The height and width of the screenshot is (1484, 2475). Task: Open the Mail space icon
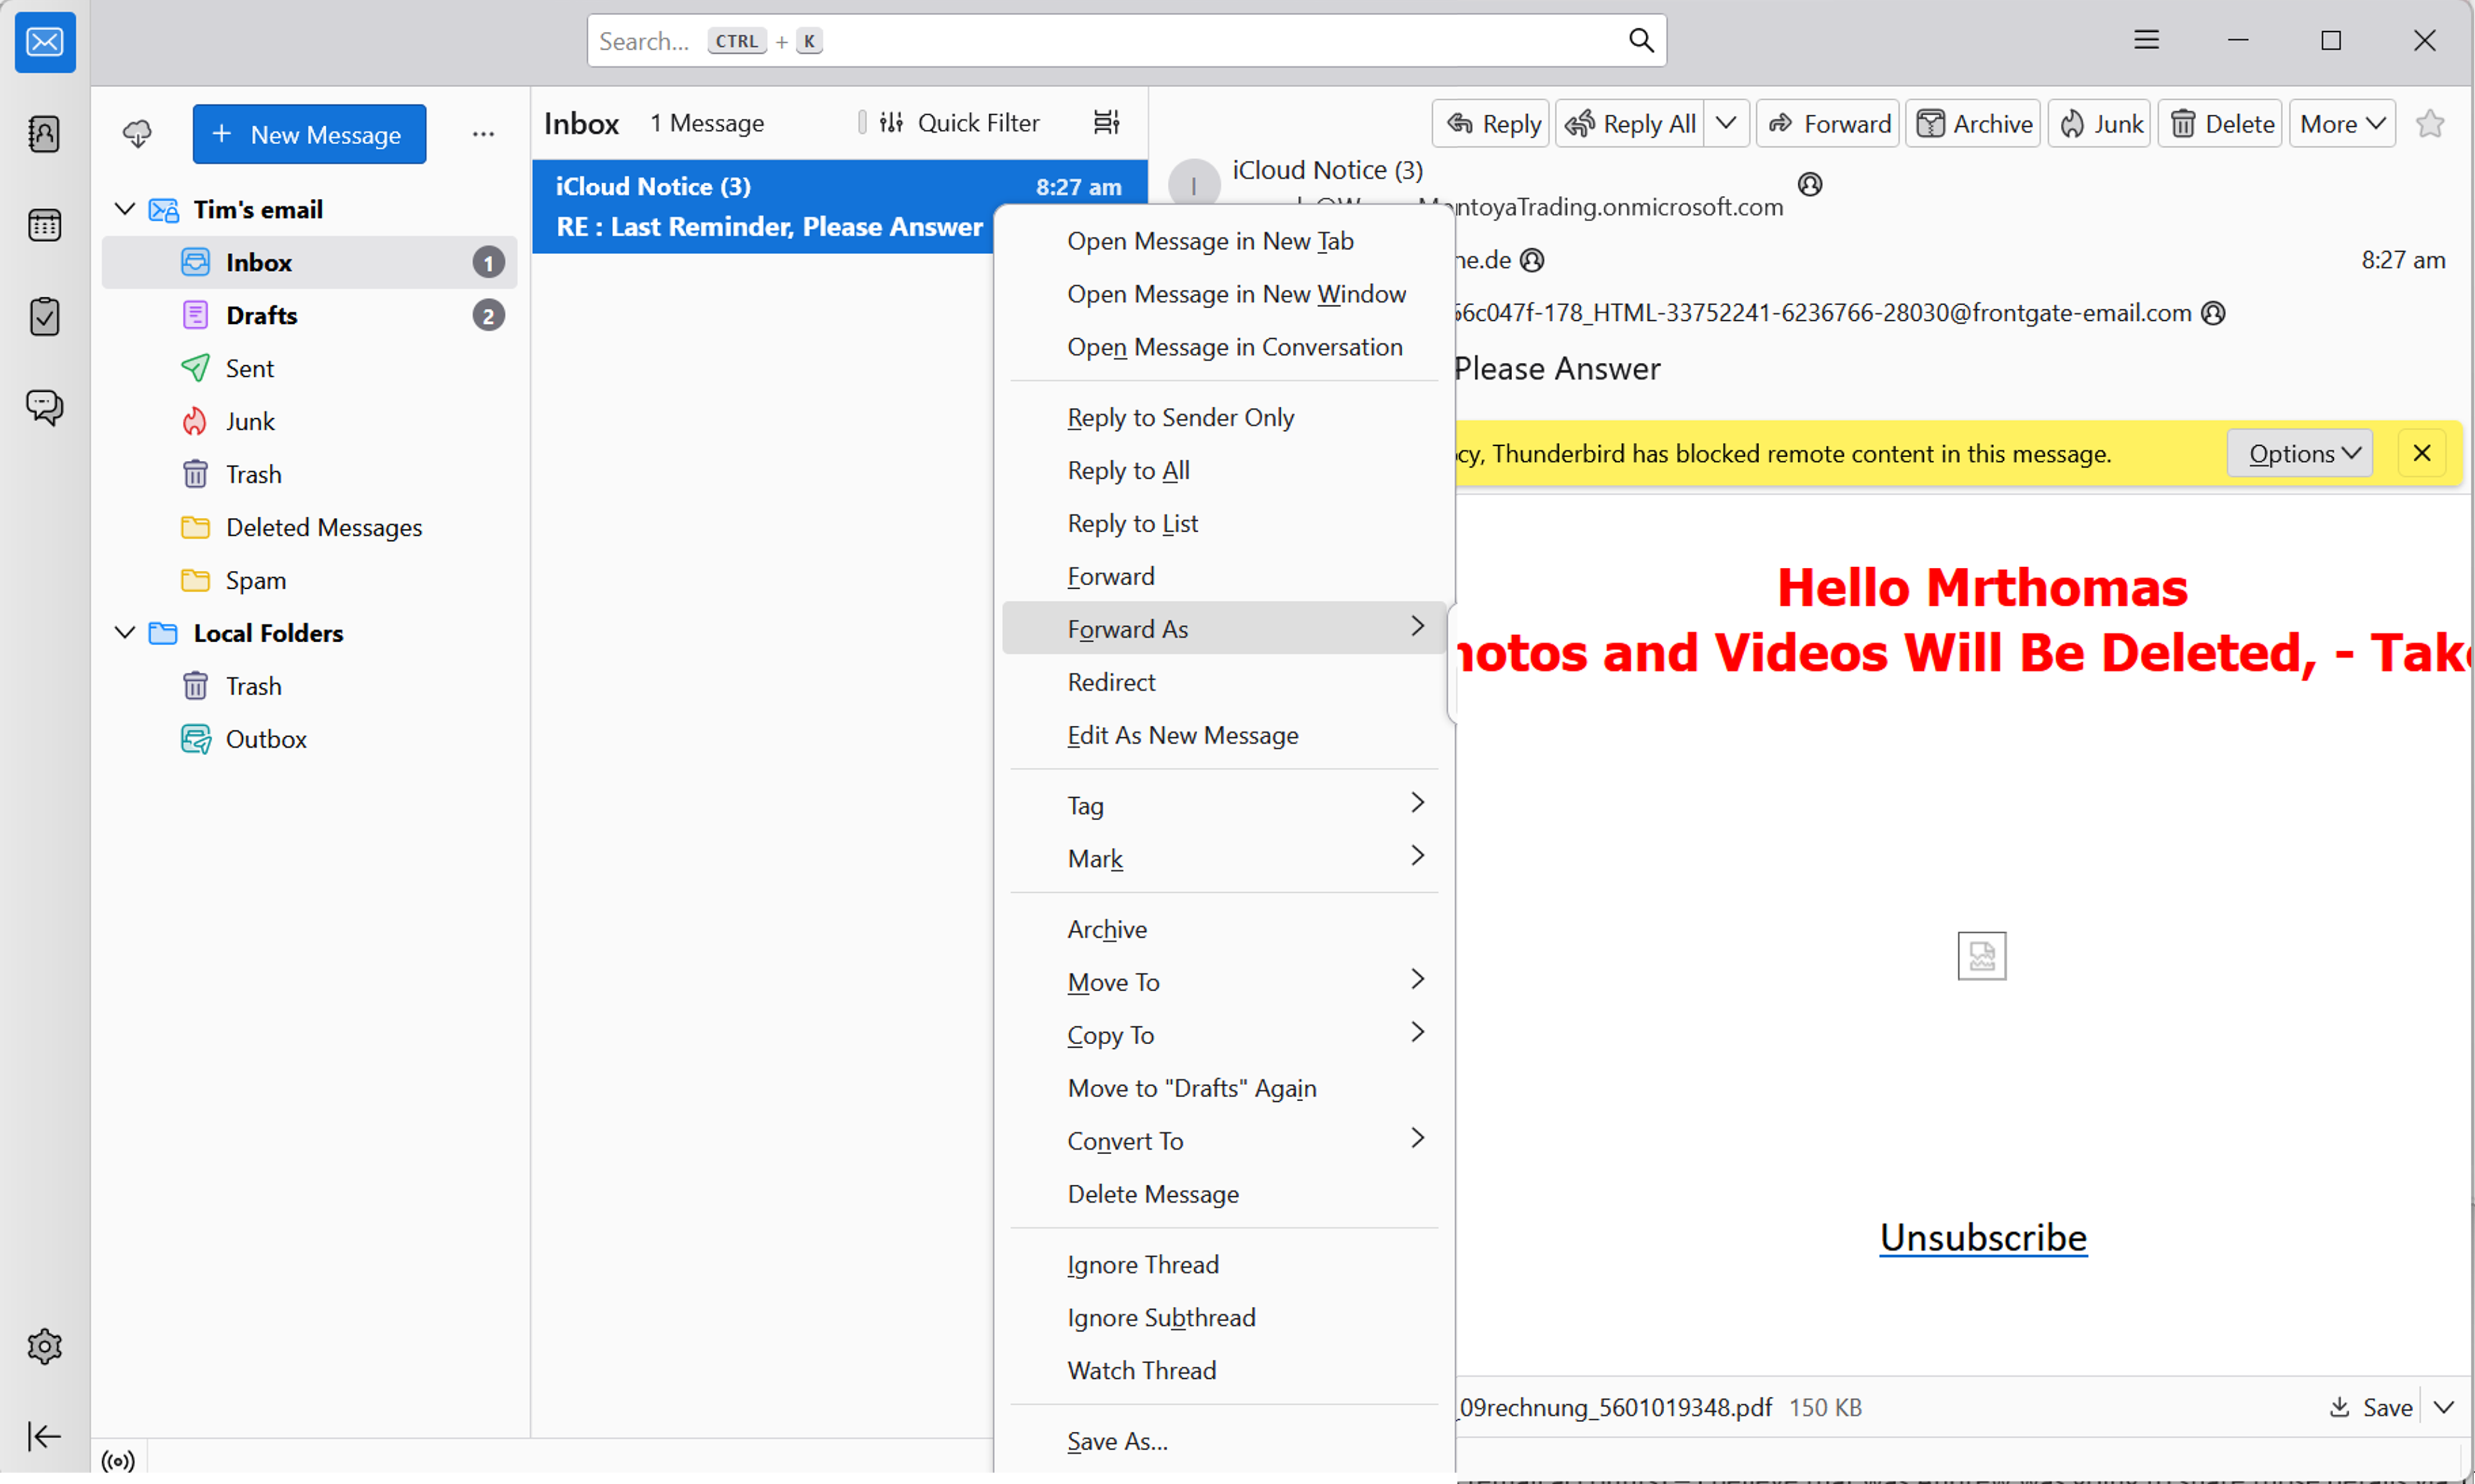pyautogui.click(x=45, y=42)
